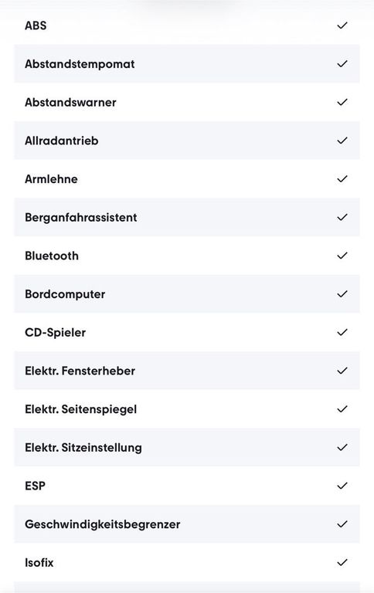Select the Abstandstempomat feature text
Screen dimensions: 374x593
(x=80, y=64)
